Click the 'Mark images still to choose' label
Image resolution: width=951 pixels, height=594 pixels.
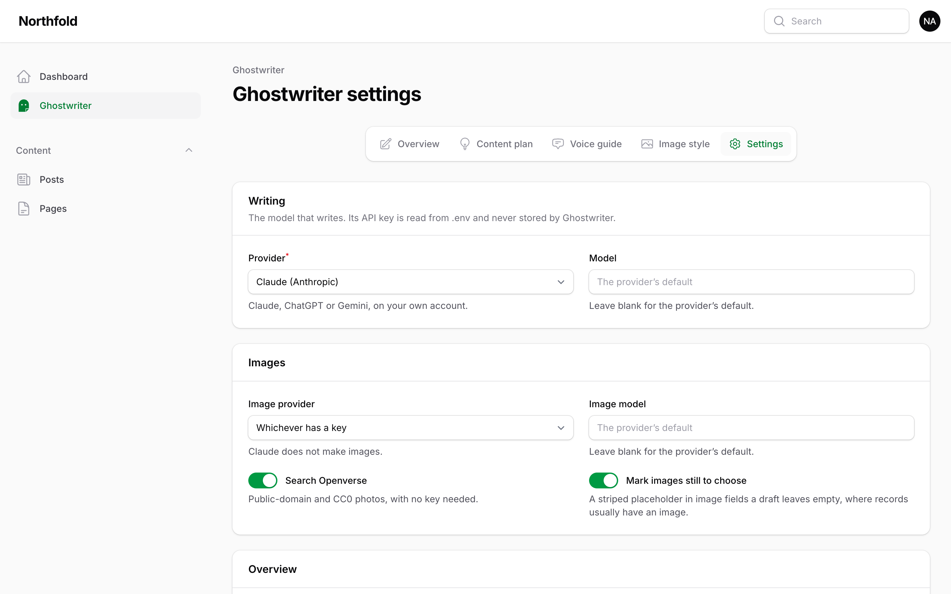point(686,480)
